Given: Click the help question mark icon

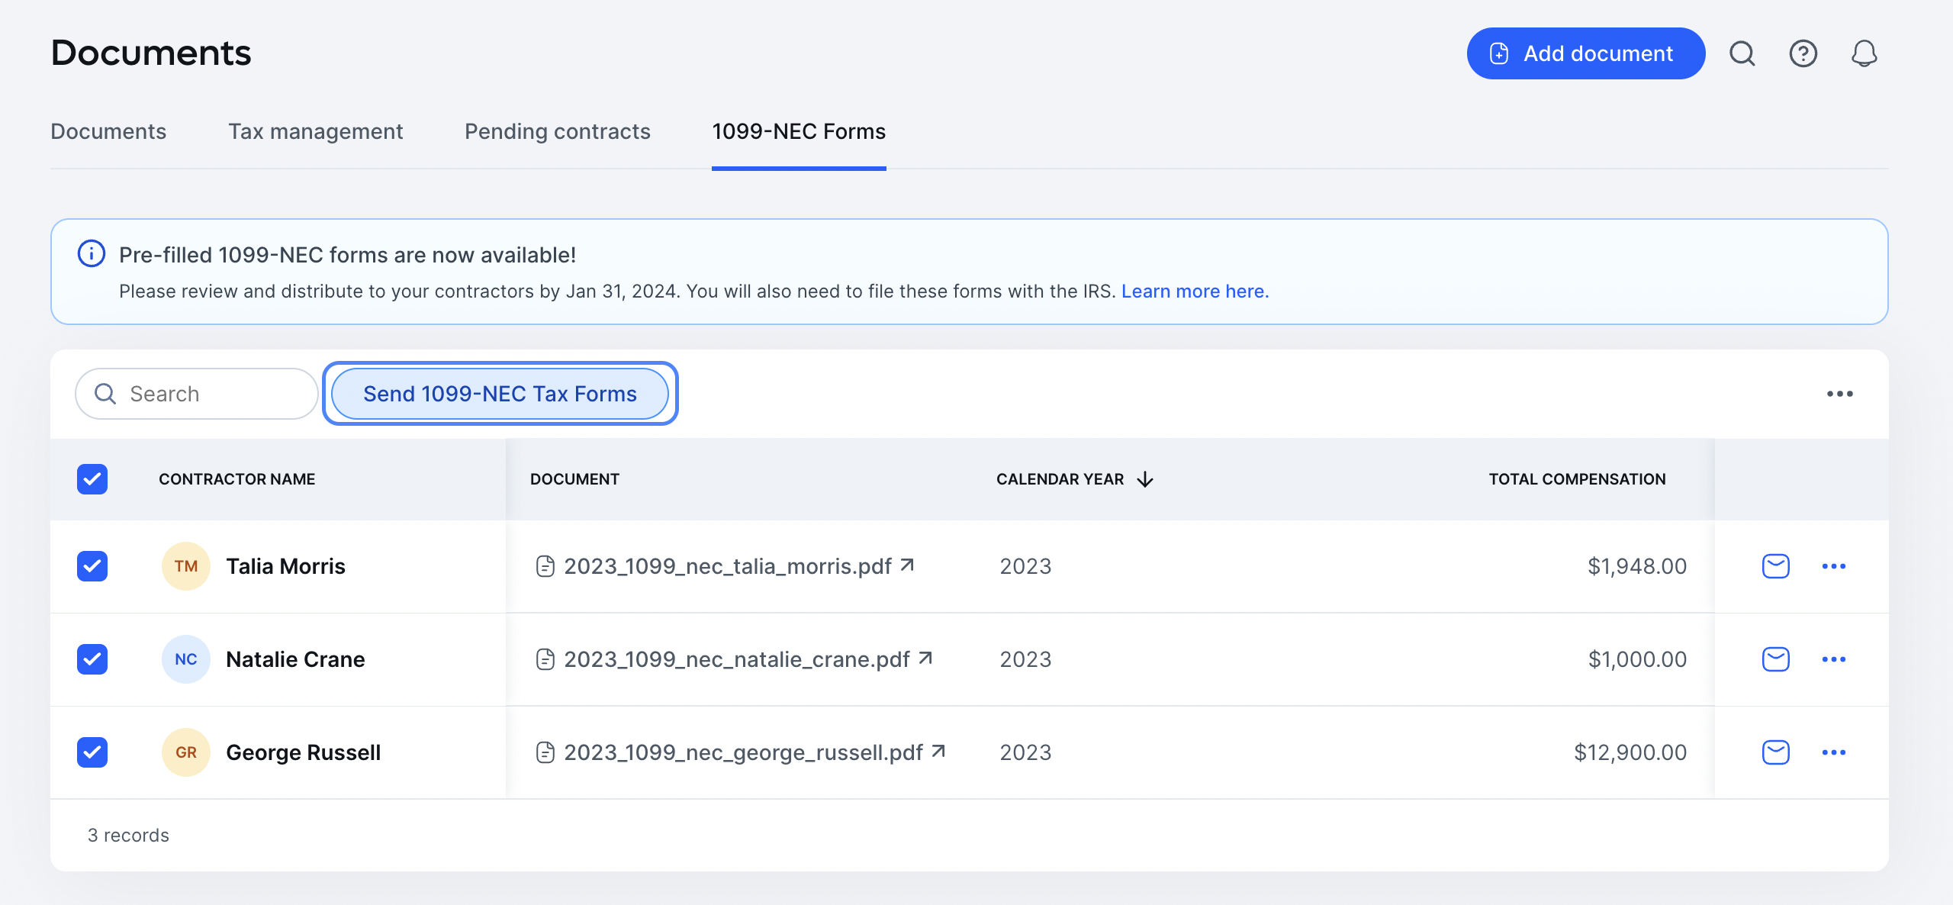Looking at the screenshot, I should (x=1803, y=53).
